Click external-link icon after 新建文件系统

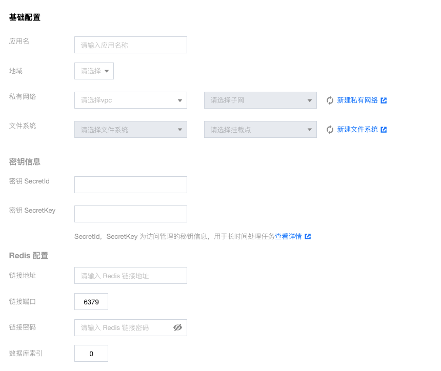coord(384,130)
